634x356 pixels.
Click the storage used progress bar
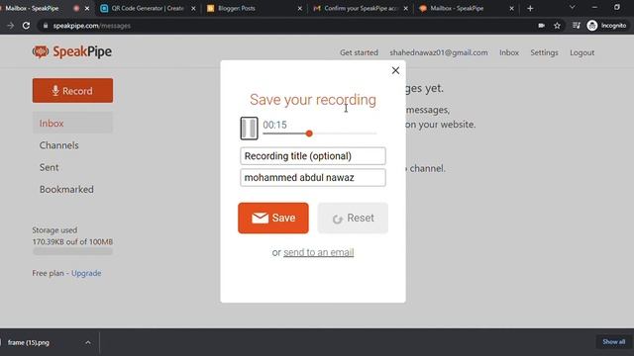tap(72, 251)
